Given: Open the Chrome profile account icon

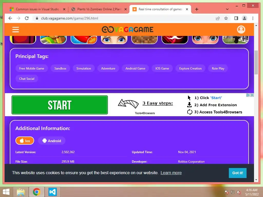Looking at the screenshot, I should [x=245, y=18].
